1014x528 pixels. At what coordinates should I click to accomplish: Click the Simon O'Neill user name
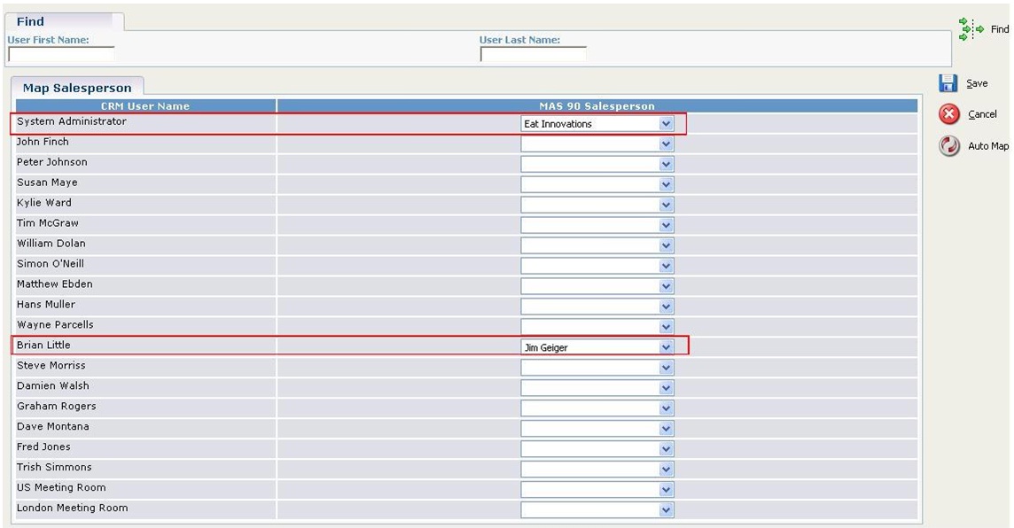51,264
